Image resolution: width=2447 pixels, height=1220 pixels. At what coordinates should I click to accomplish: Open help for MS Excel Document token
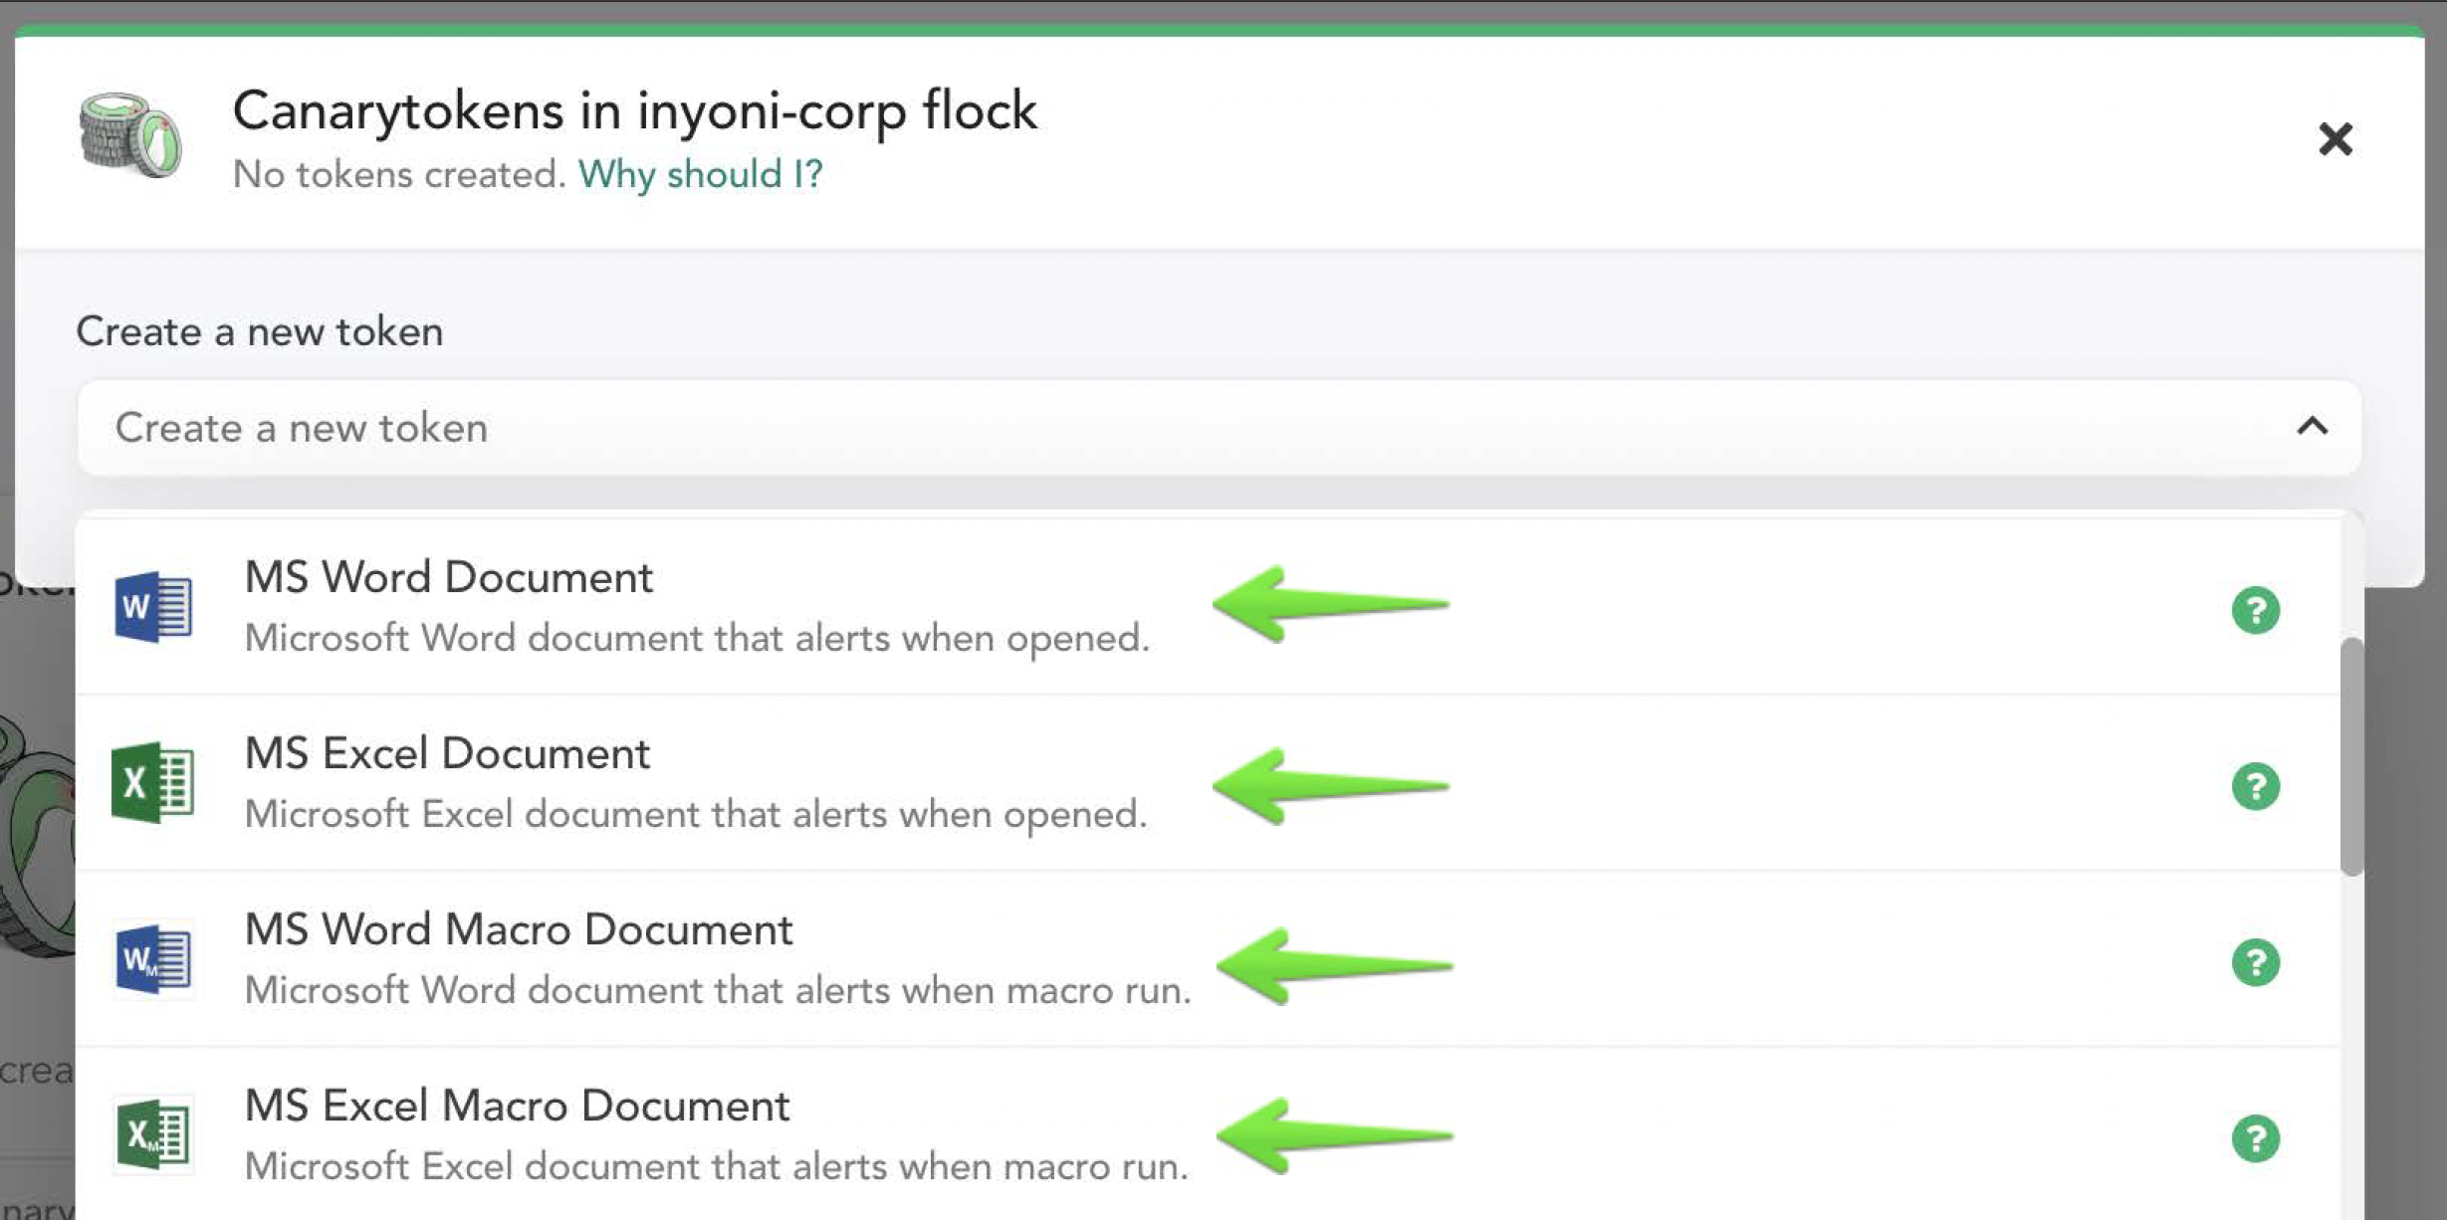pos(2256,786)
